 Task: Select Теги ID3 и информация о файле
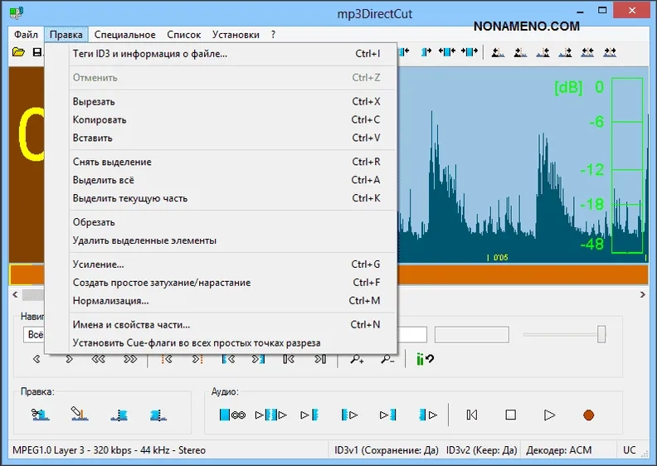tap(149, 54)
